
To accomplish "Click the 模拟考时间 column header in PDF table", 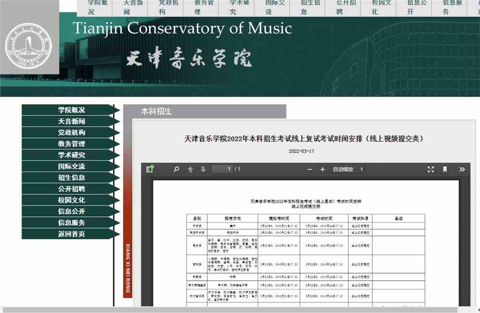I will [x=279, y=218].
